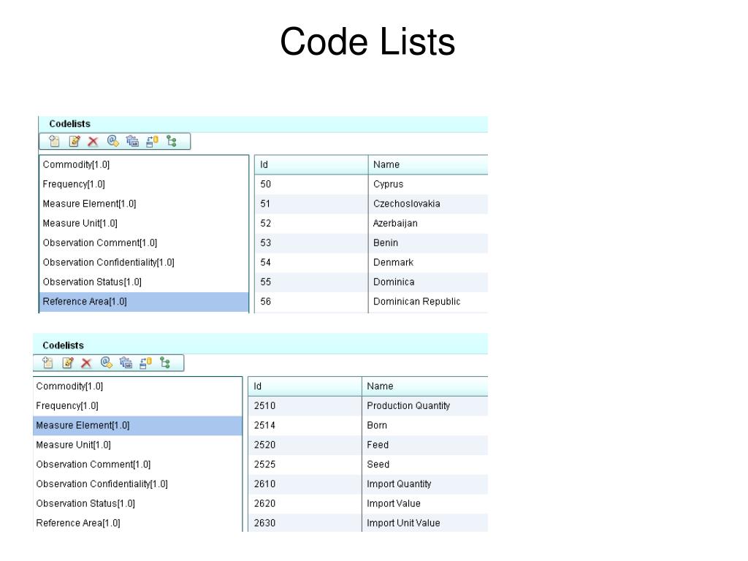Viewport: 748px width, 561px height.
Task: Select the Import Quantity name cell
Action: (425, 484)
